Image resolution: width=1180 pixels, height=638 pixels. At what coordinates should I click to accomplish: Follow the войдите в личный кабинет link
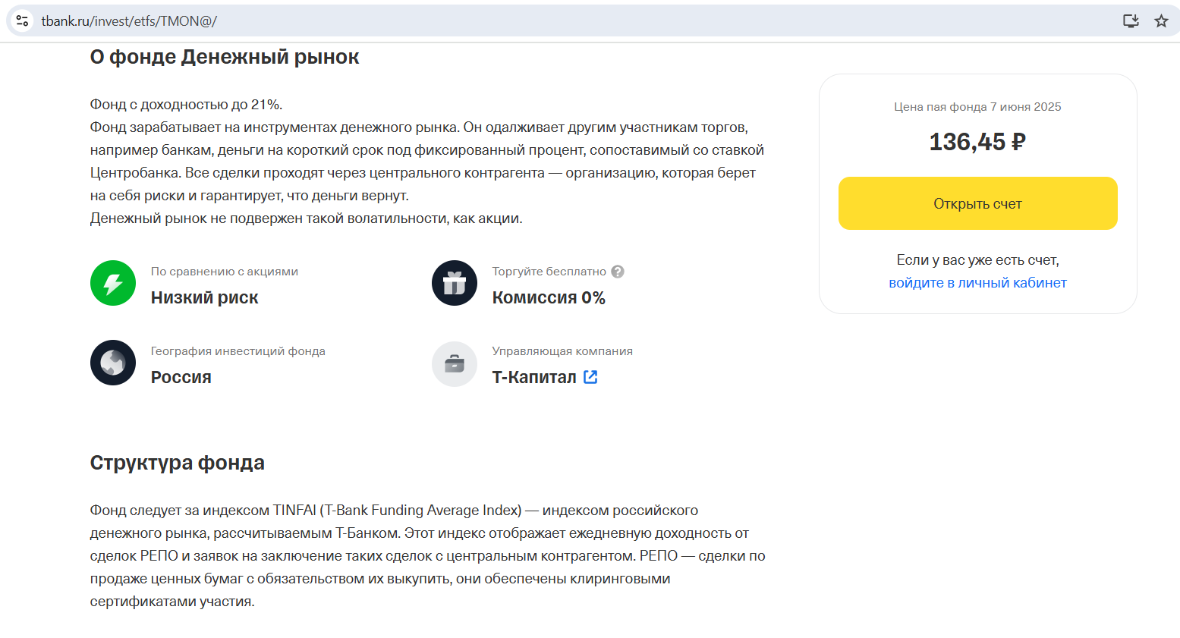[977, 283]
